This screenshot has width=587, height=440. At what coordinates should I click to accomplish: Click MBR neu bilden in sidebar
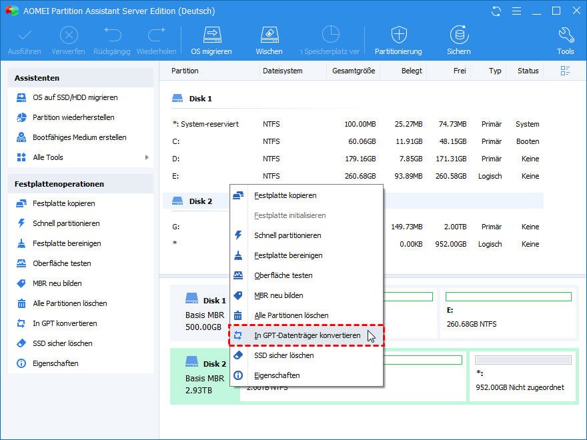(57, 283)
